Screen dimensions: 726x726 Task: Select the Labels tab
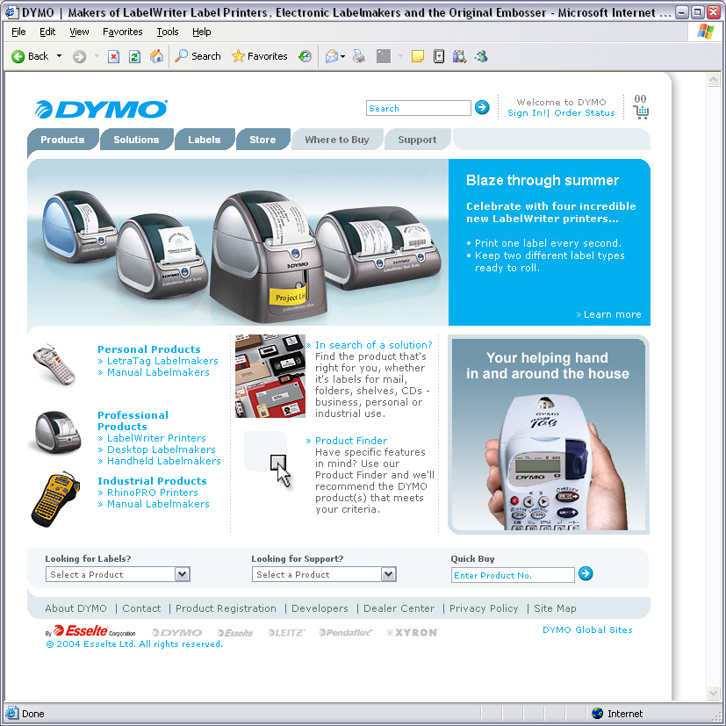click(205, 140)
